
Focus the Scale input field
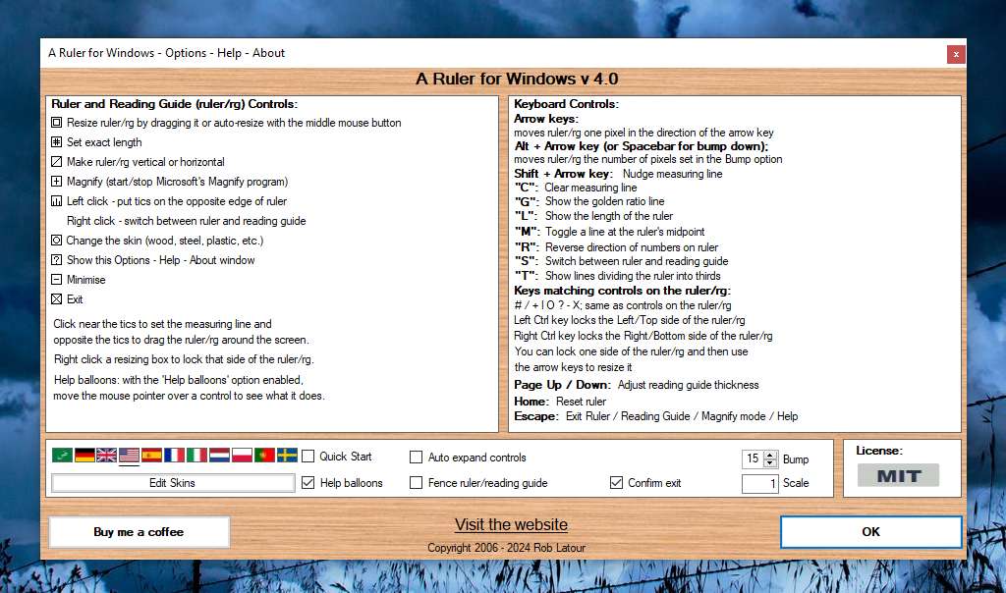759,483
